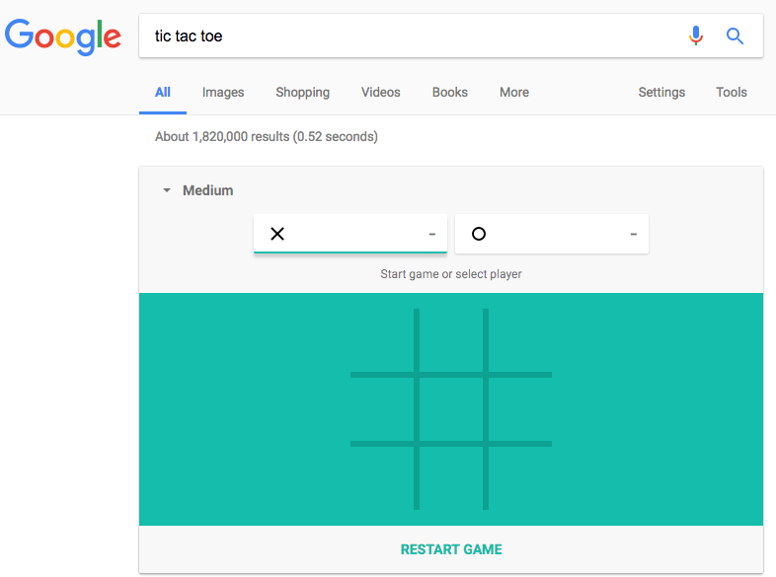Viewport: 776px width, 577px height.
Task: Click the magnifying glass search icon
Action: (735, 36)
